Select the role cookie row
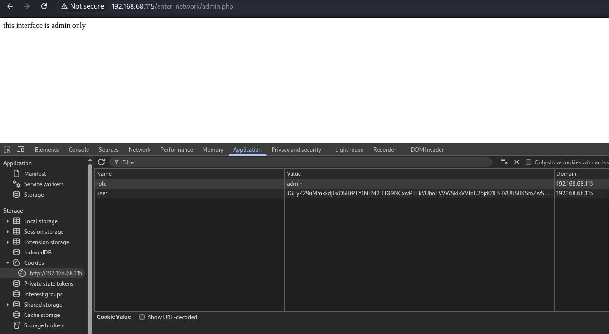The image size is (609, 334). tap(189, 184)
